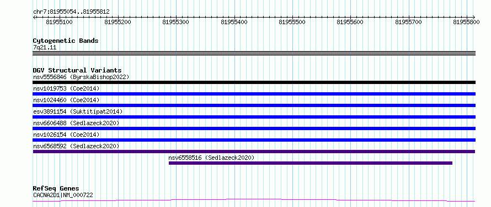
Task: Click the 81955800 ruler tick label
Action: pos(466,22)
